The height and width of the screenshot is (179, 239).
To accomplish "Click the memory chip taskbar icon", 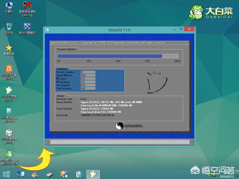I will pos(50,175).
